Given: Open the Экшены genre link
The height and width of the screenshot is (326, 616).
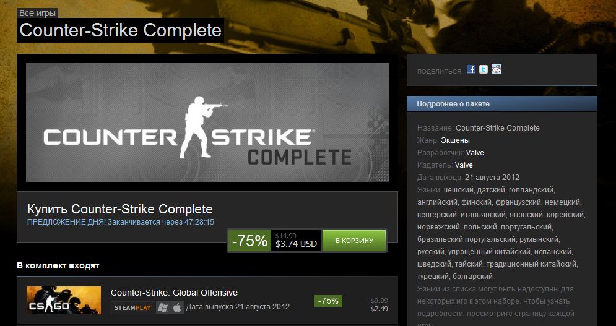Looking at the screenshot, I should (455, 140).
